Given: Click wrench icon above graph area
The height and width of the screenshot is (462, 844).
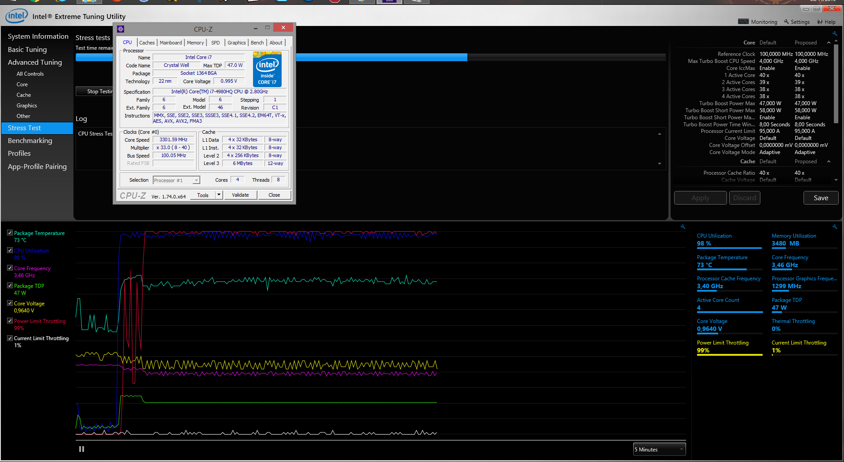Looking at the screenshot, I should coord(683,227).
